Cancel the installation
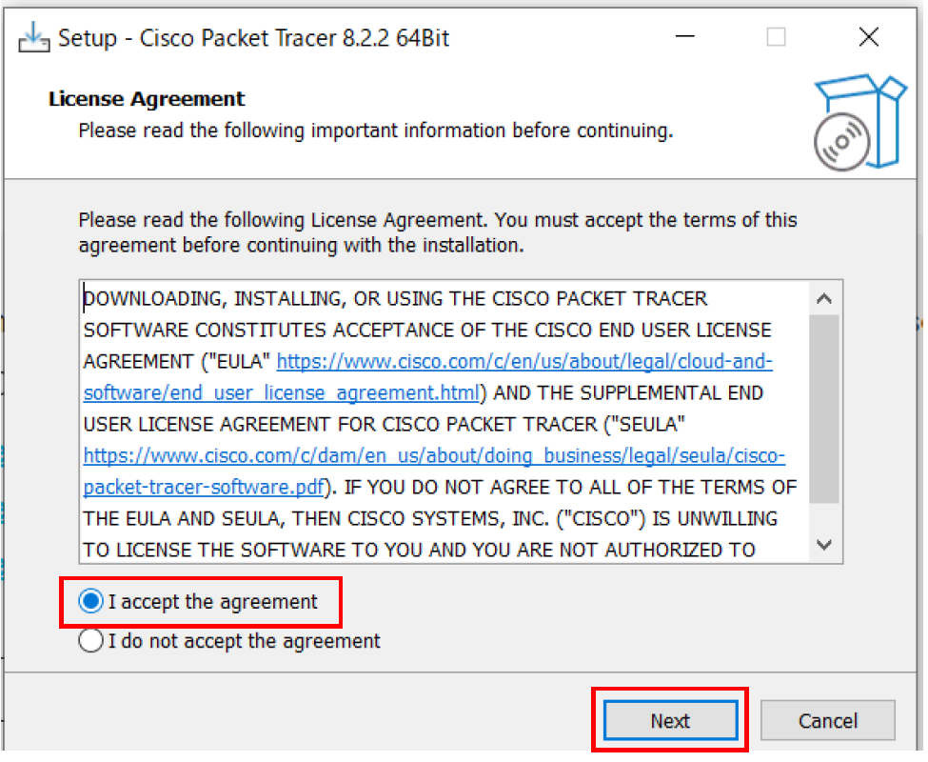The height and width of the screenshot is (762, 928). point(827,721)
